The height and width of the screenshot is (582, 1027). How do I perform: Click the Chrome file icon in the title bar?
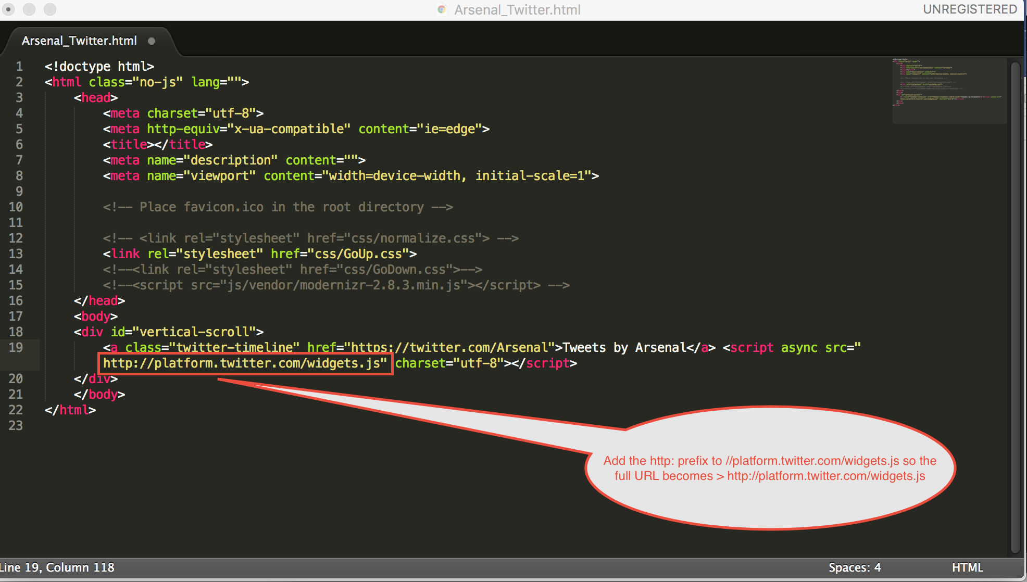442,9
